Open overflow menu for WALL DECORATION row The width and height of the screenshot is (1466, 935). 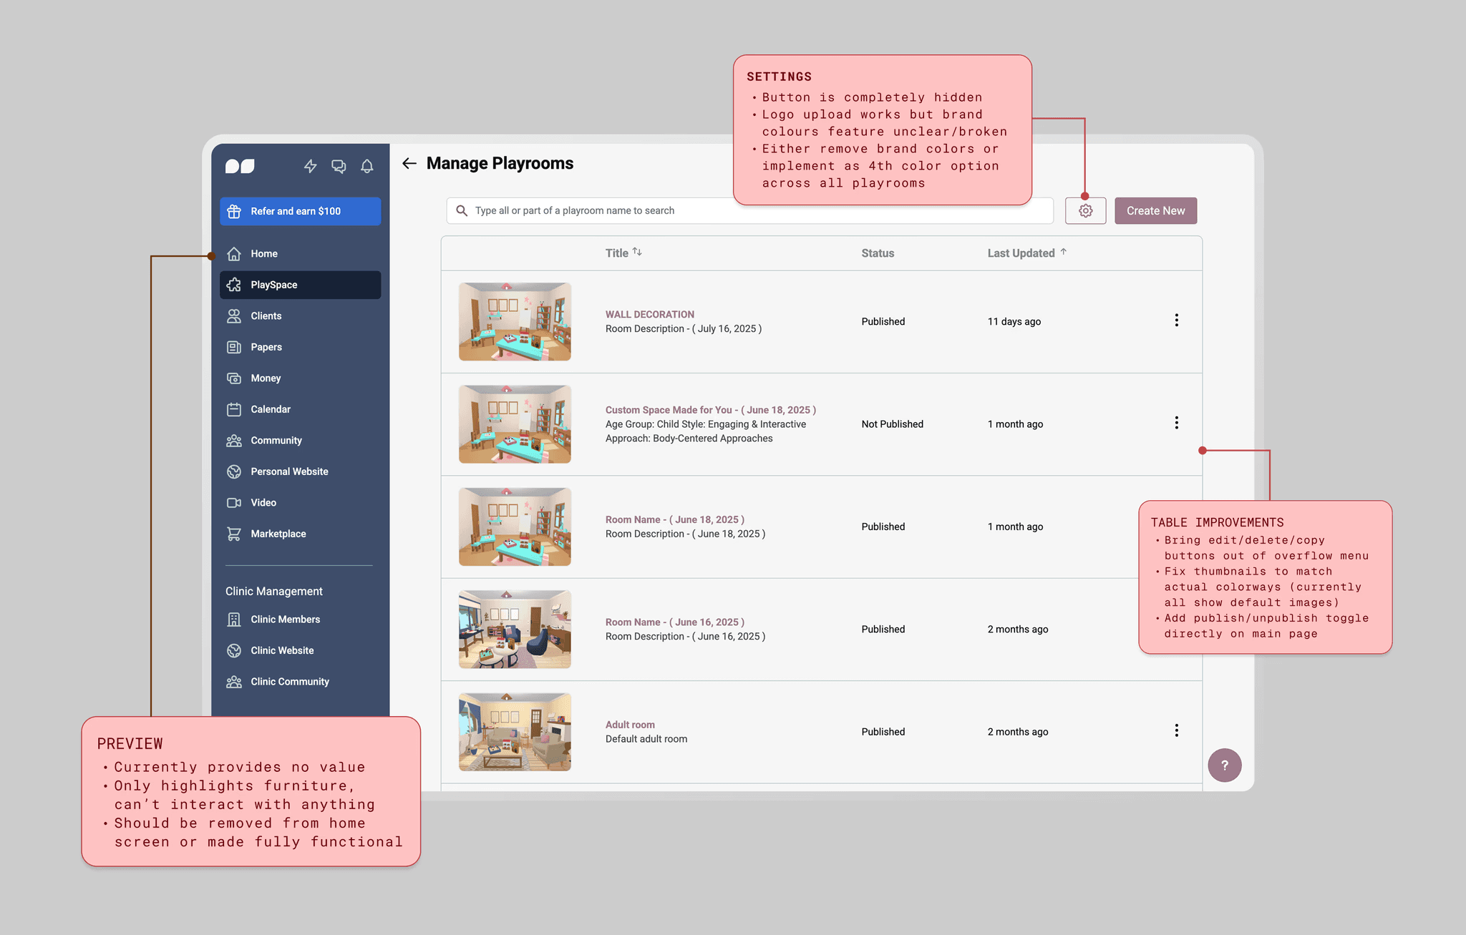[x=1176, y=320]
